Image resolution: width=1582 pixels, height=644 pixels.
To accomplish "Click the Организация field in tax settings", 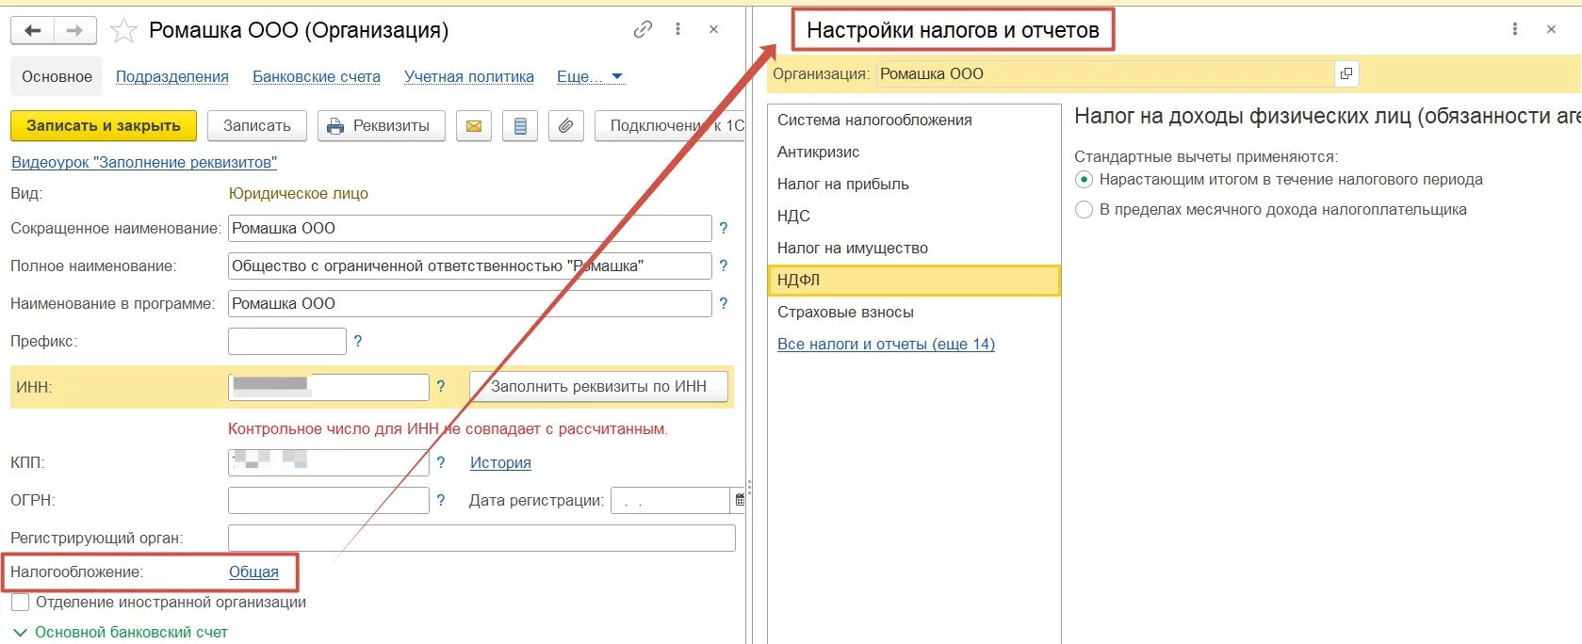I will point(1106,73).
